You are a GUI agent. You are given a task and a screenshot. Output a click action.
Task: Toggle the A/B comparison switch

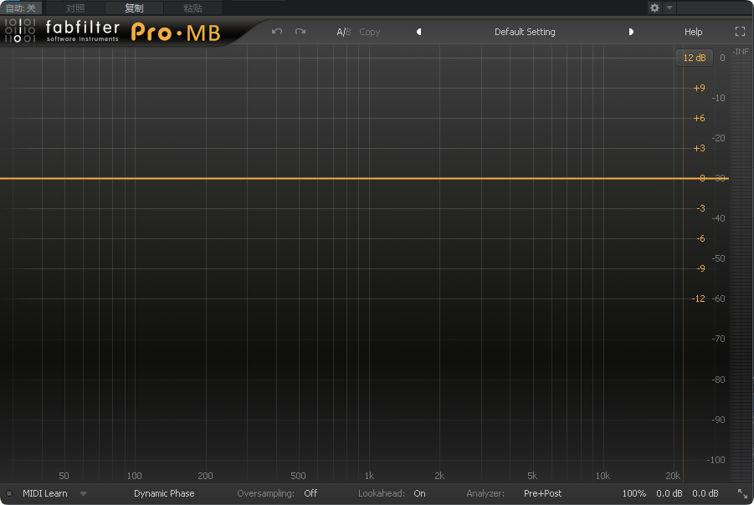tap(343, 32)
